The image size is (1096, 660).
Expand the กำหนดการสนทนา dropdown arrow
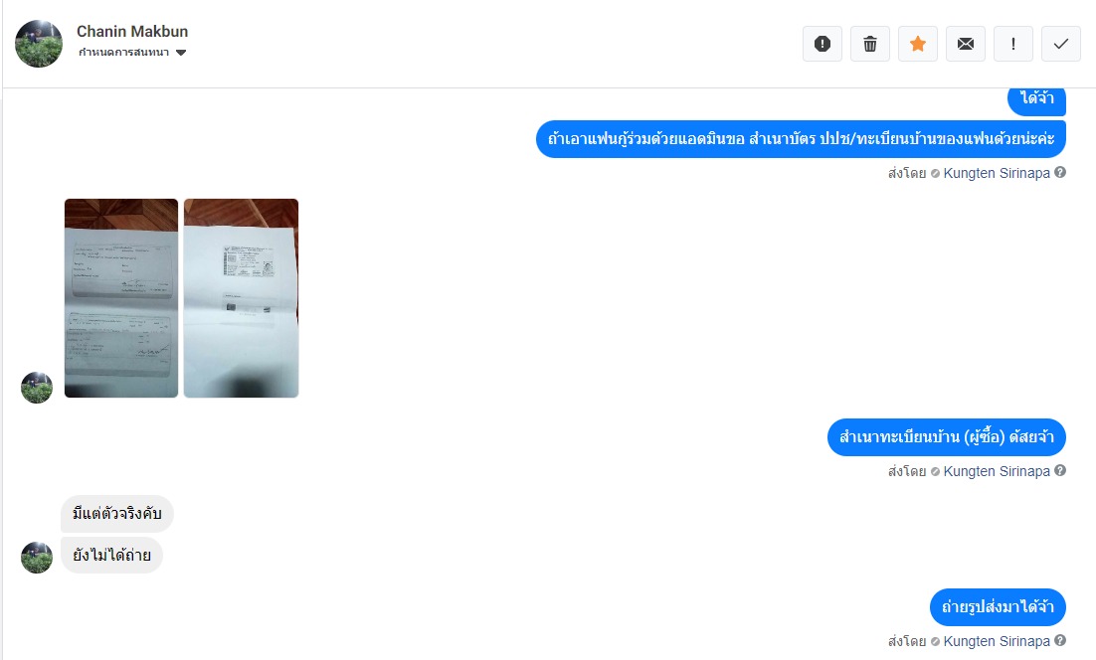[181, 53]
